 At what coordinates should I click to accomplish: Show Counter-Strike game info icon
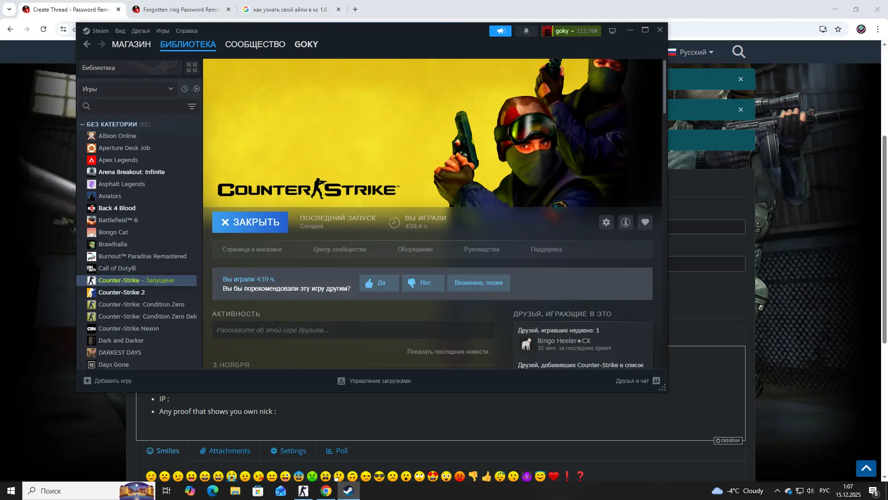pos(626,222)
